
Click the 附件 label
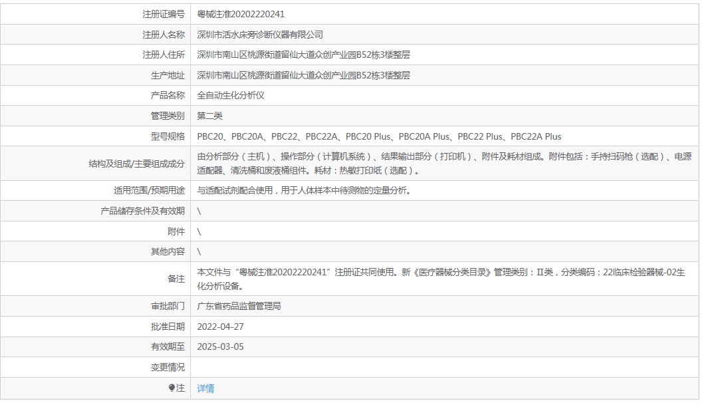pos(176,231)
